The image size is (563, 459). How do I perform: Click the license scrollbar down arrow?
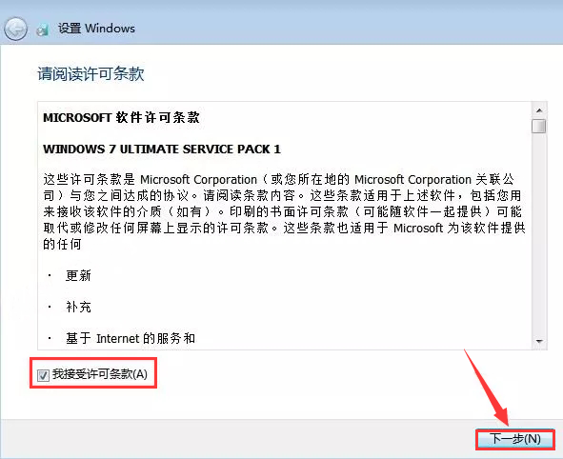click(x=539, y=341)
